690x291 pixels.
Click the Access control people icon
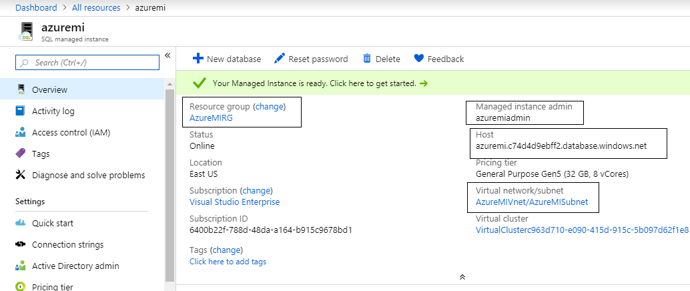[x=20, y=132]
